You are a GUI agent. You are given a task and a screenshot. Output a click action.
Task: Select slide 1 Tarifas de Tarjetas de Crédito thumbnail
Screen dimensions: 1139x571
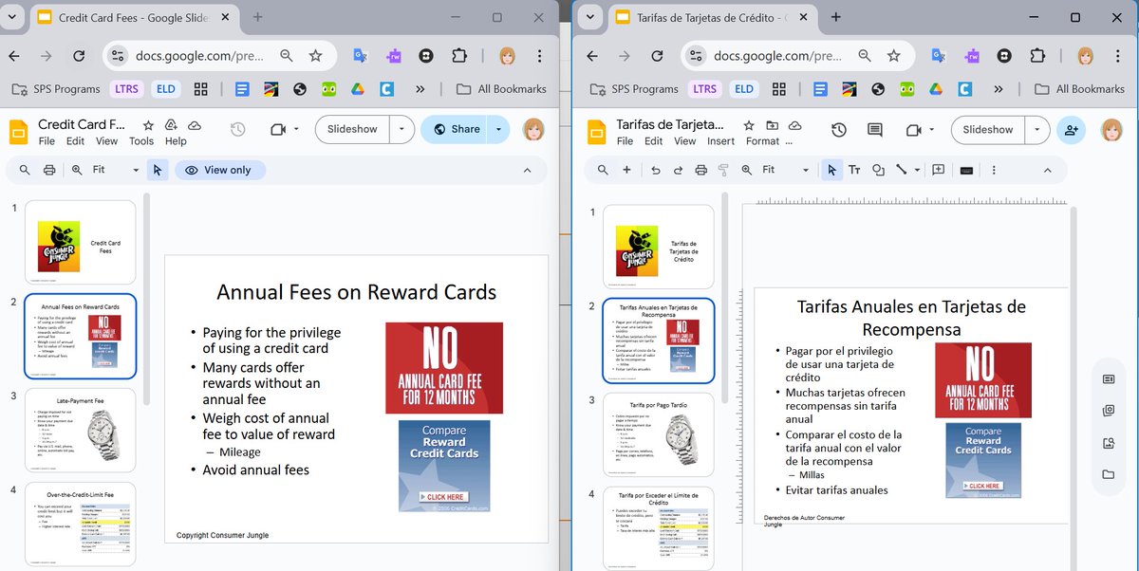click(x=659, y=246)
